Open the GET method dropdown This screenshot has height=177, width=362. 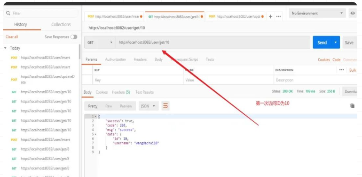100,42
